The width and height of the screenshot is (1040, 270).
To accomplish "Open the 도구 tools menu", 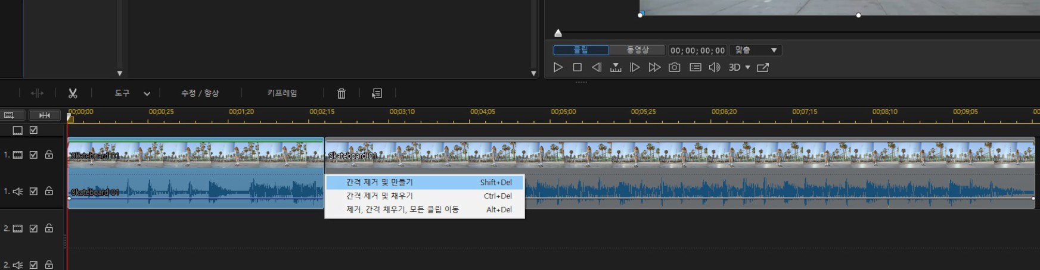I will pos(122,93).
